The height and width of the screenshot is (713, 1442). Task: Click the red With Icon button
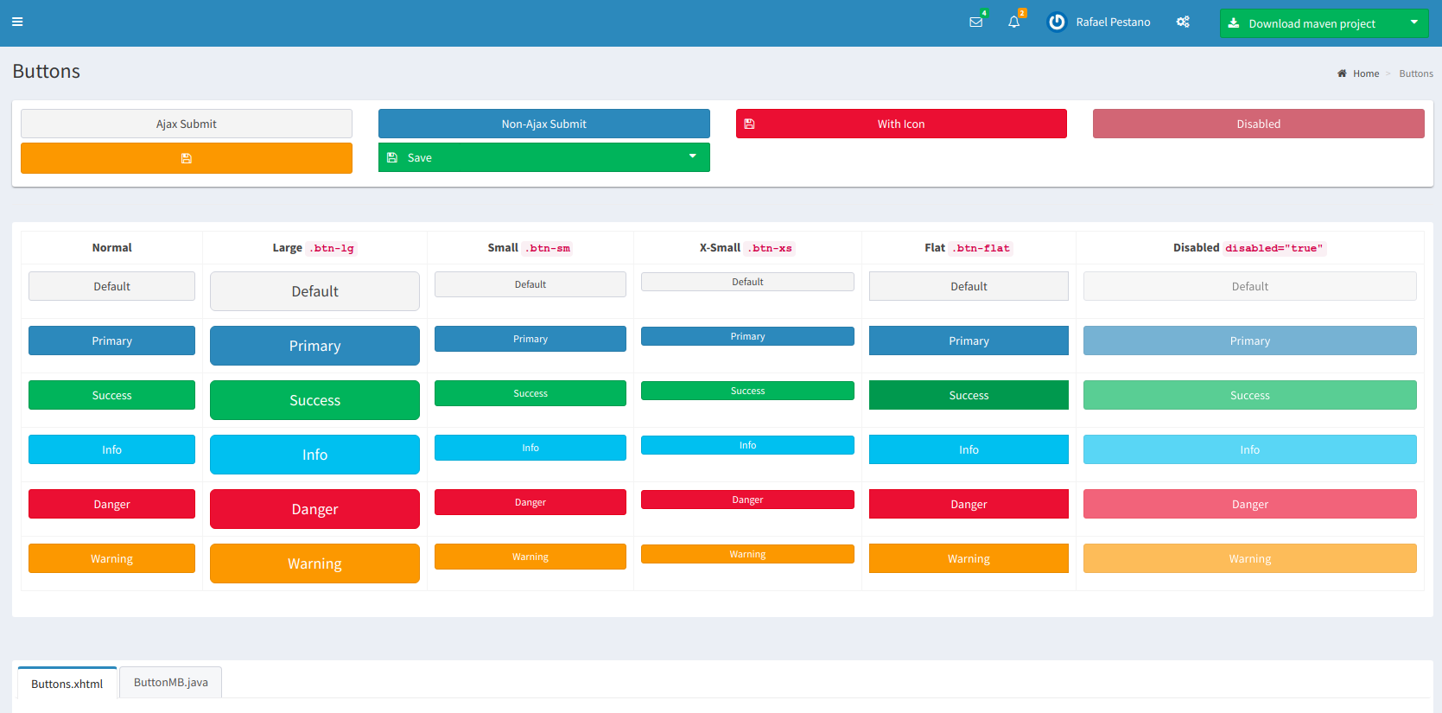901,124
